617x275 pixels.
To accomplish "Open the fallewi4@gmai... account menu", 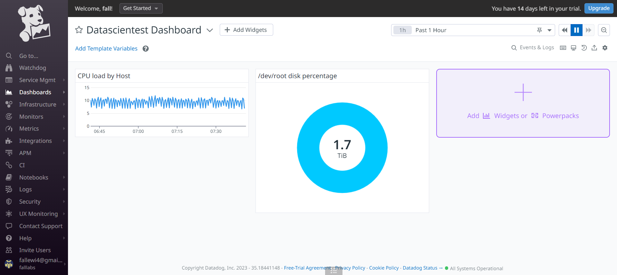I will (x=34, y=263).
